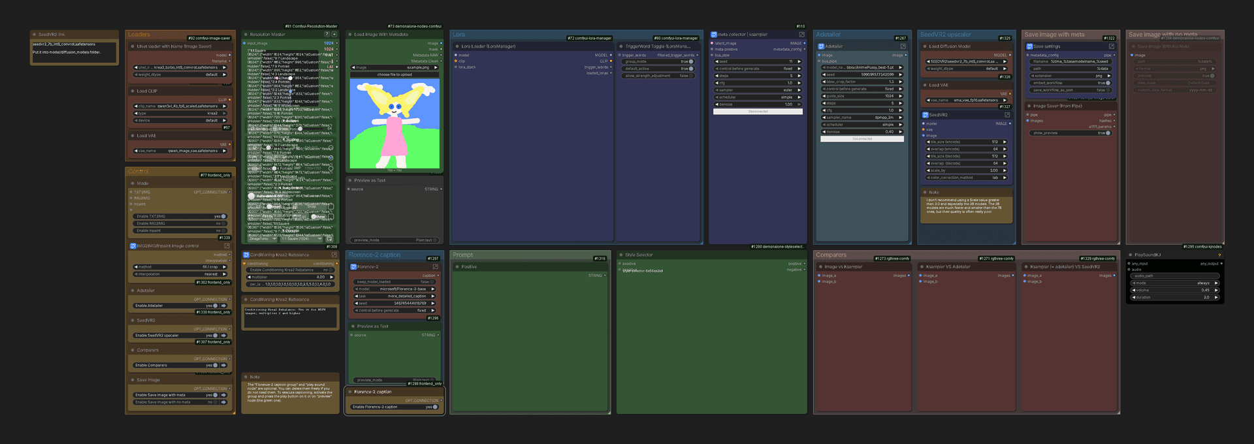Click choose file to upload button
The height and width of the screenshot is (444, 1254).
tap(394, 74)
